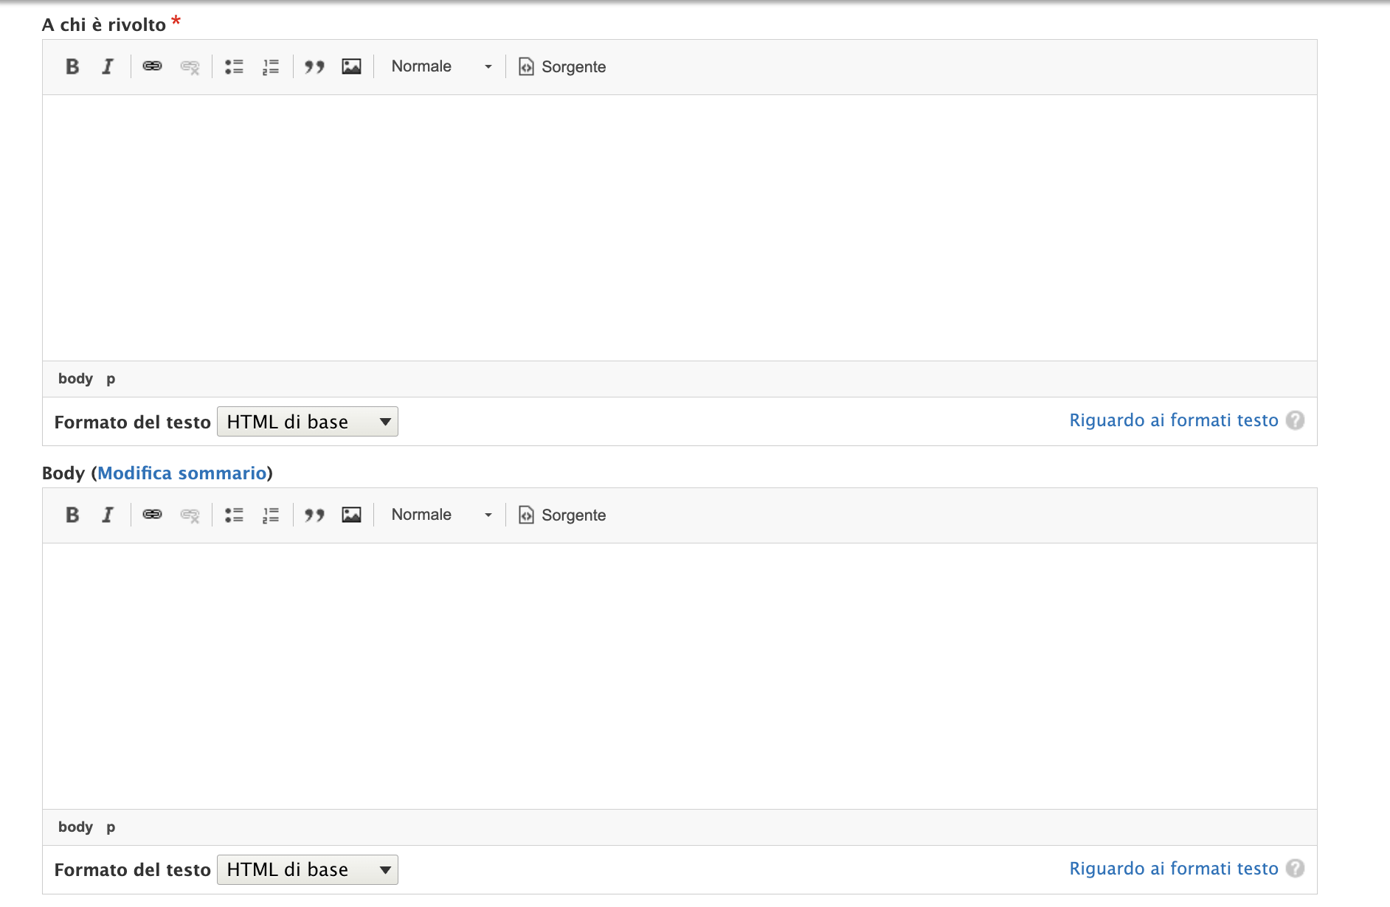The width and height of the screenshot is (1390, 907).
Task: Open 'Riguardo ai formati testo' link under Body
Action: pos(1173,869)
